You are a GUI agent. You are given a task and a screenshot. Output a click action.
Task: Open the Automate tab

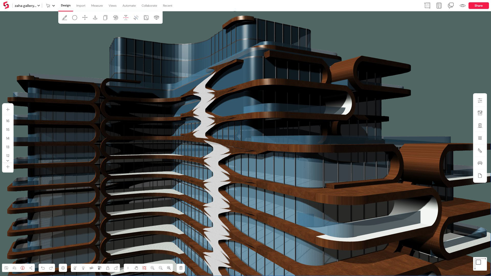point(129,6)
